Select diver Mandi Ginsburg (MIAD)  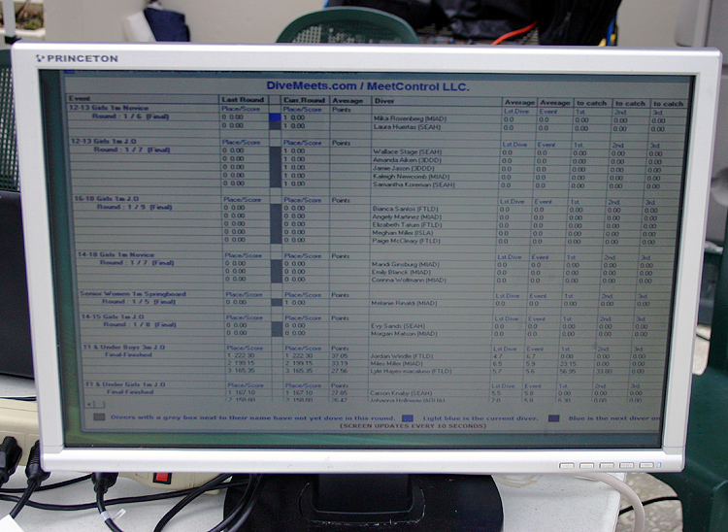[x=405, y=264]
